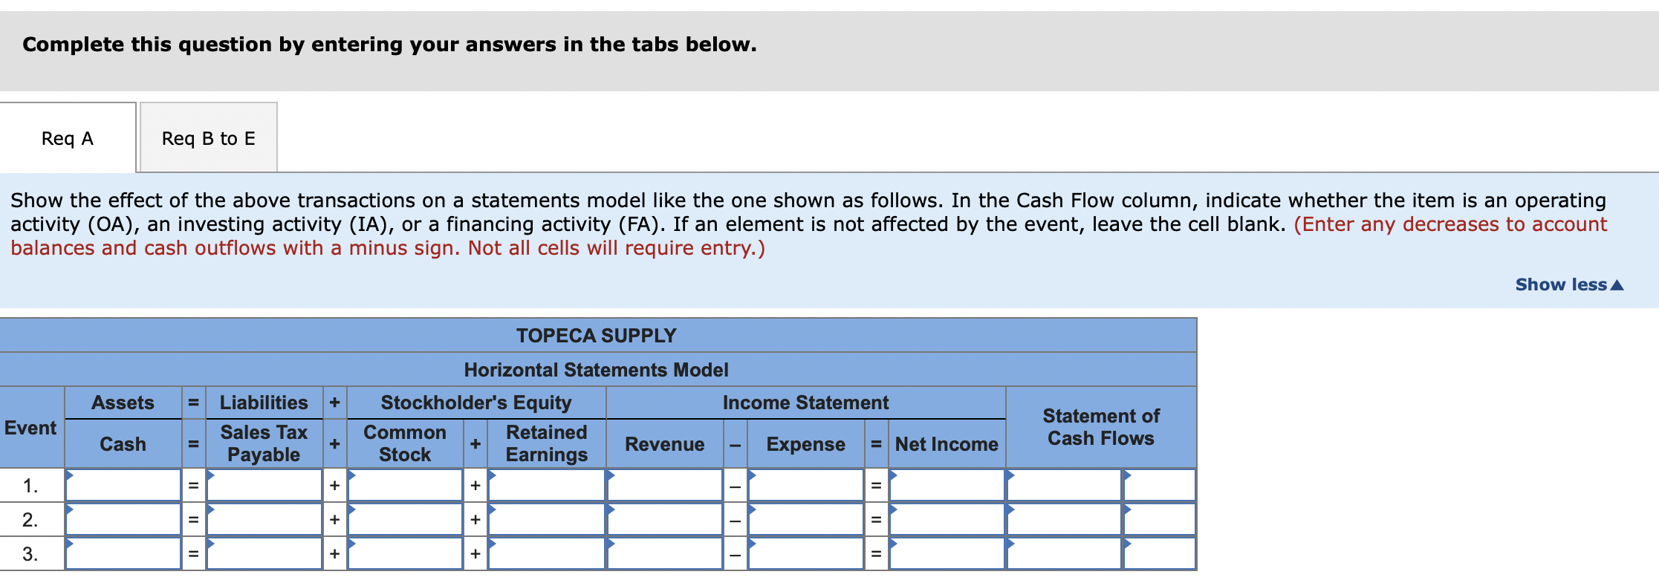
Task: Click the Retained Earnings cell for event 3
Action: click(546, 553)
